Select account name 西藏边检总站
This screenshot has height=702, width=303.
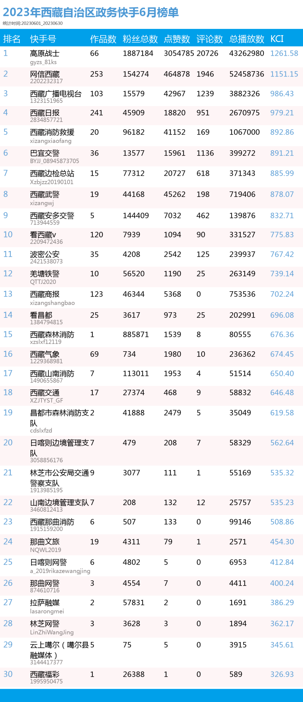(x=52, y=173)
